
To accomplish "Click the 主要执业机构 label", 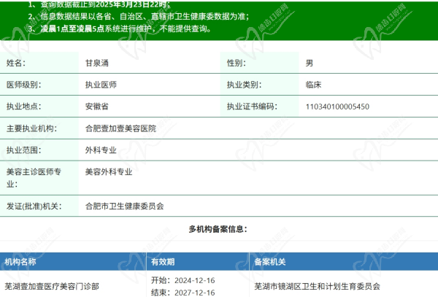I will 31,128.
